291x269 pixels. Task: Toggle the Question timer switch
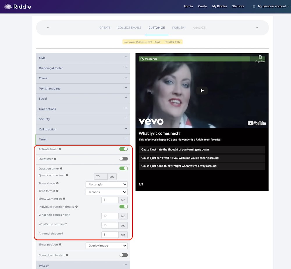[123, 168]
